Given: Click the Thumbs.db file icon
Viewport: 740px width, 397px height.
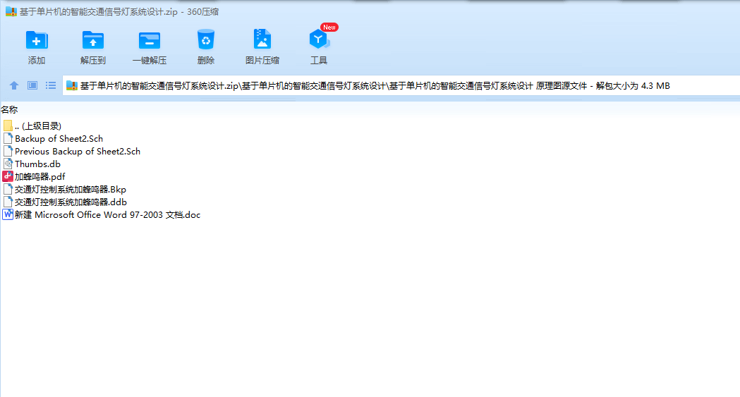Looking at the screenshot, I should [x=8, y=164].
